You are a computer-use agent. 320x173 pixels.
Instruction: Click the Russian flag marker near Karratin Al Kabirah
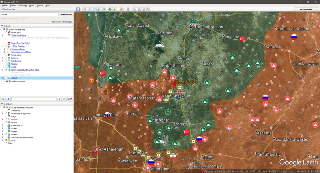click(294, 37)
